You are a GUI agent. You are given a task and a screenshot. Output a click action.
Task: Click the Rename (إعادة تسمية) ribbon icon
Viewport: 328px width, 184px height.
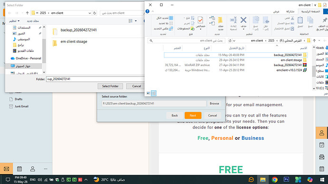pyautogui.click(x=233, y=20)
